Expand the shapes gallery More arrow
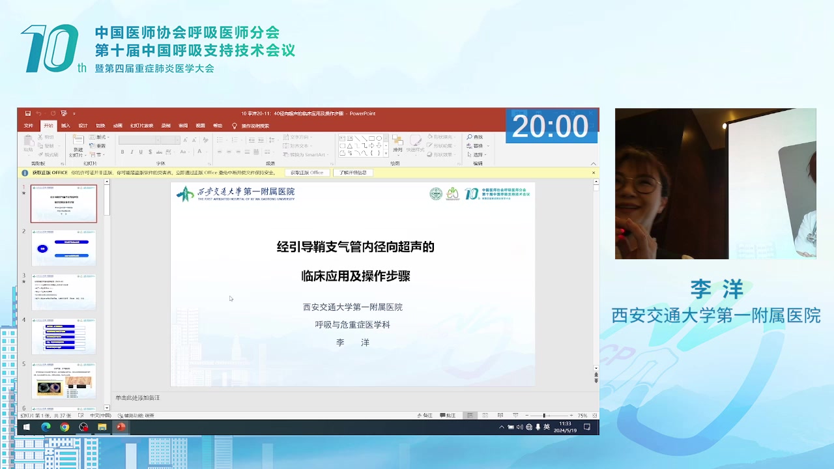This screenshot has width=834, height=469. [386, 154]
